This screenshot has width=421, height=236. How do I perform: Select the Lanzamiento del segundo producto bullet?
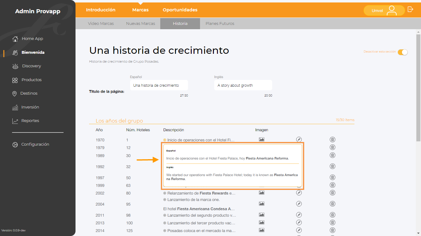tap(165, 215)
